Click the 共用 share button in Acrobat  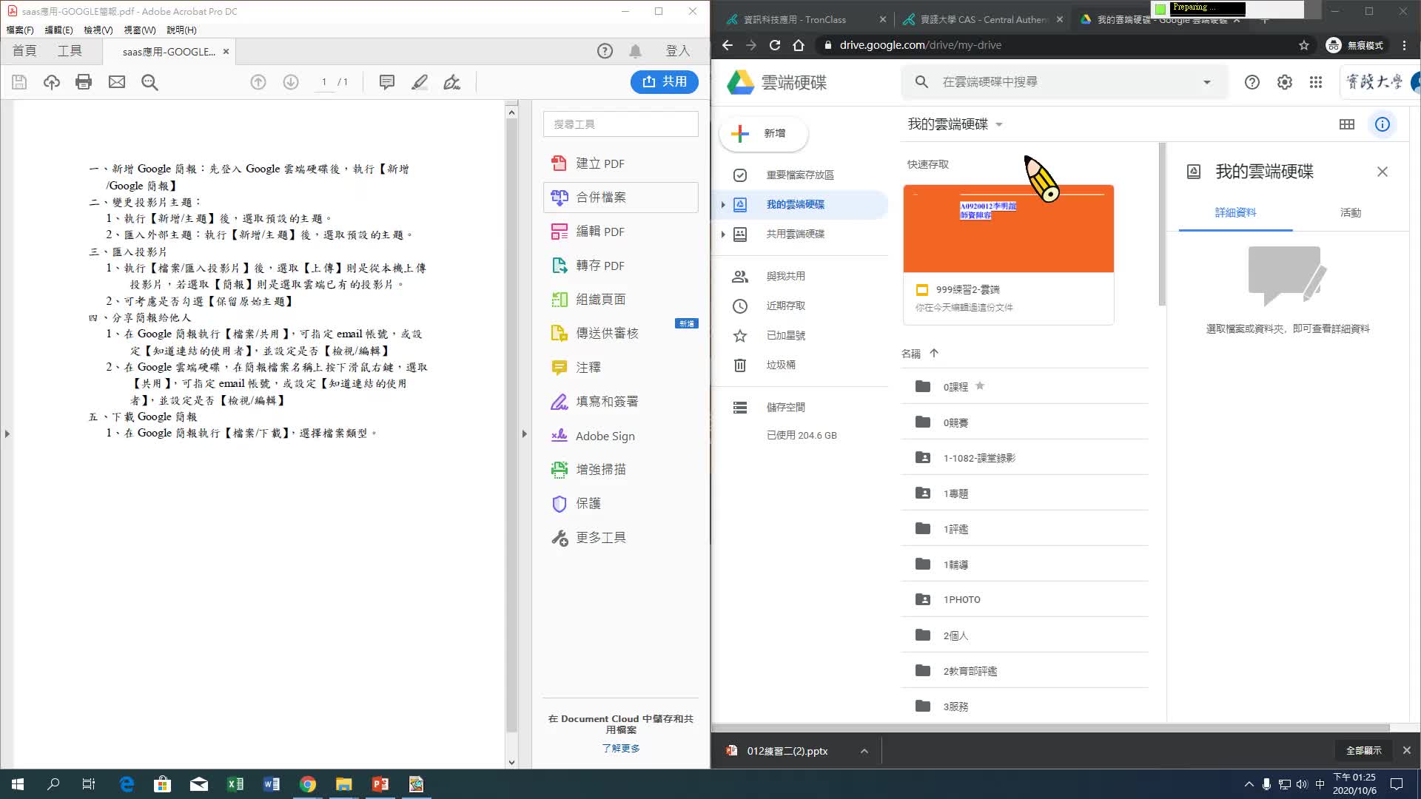pyautogui.click(x=664, y=81)
